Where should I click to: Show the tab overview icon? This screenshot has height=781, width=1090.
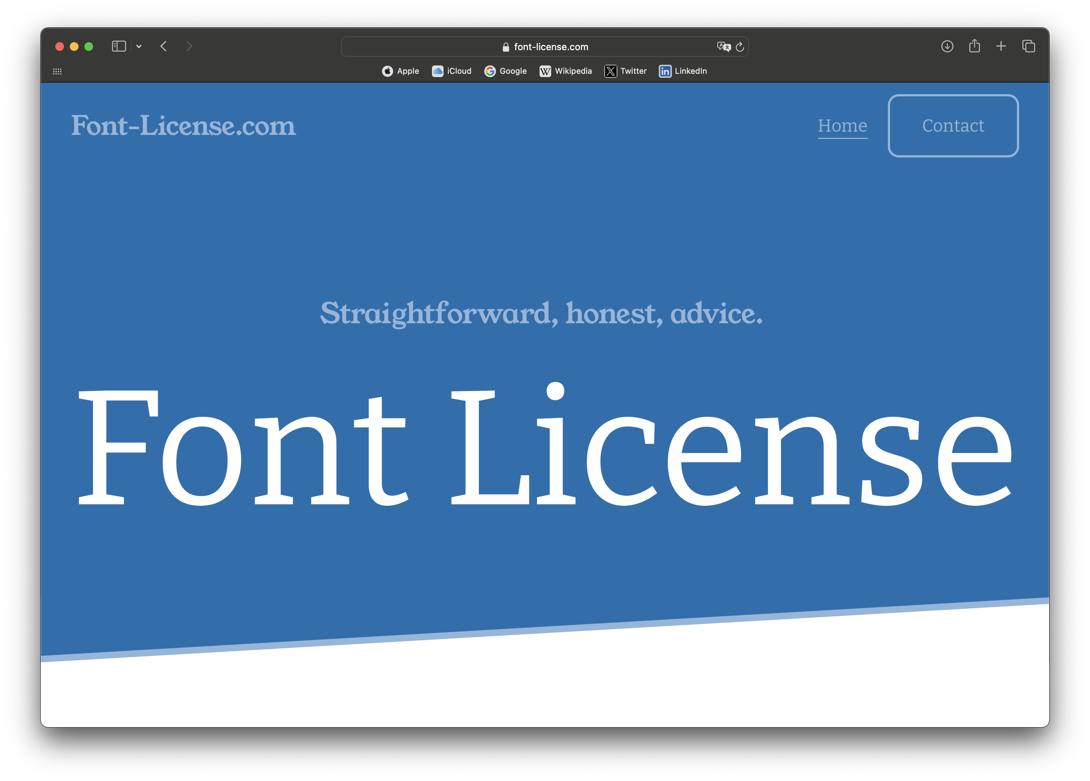pyautogui.click(x=1029, y=46)
